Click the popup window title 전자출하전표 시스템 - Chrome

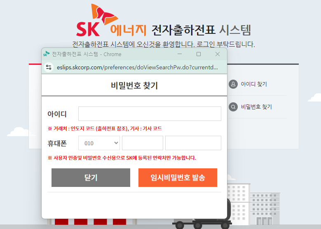click(x=87, y=54)
